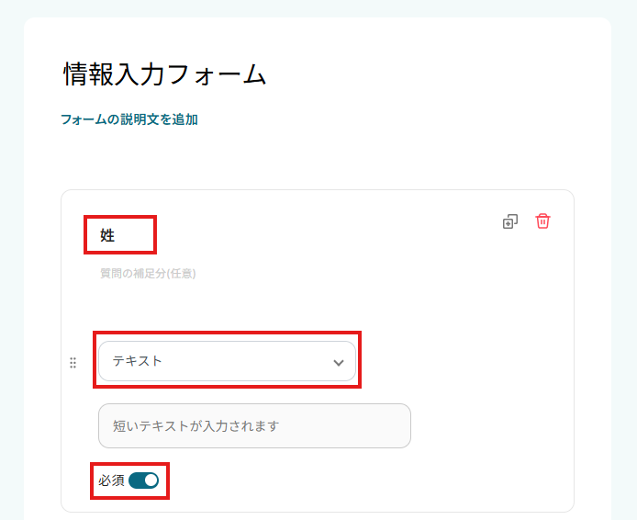The height and width of the screenshot is (520, 637).
Task: Click the 必須 label text
Action: click(x=111, y=480)
